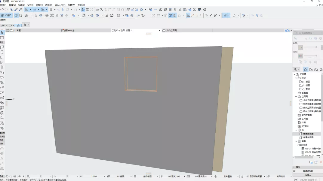Open the 团队工作(T) menu

click(x=60, y=5)
